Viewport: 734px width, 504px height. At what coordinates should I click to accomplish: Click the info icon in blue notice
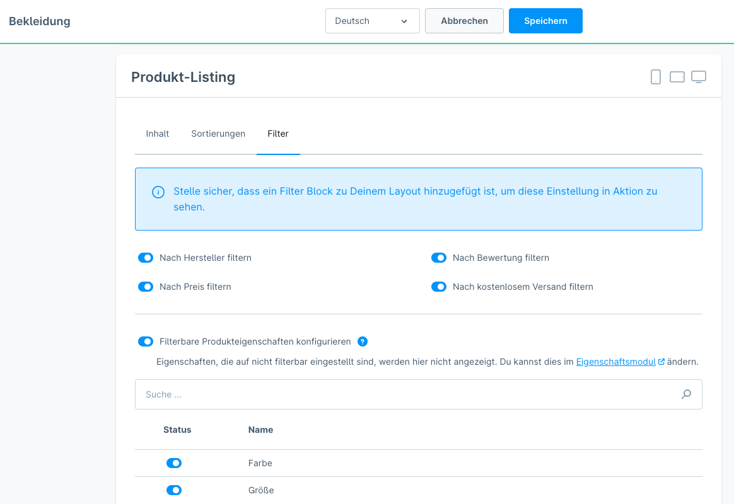(x=158, y=192)
